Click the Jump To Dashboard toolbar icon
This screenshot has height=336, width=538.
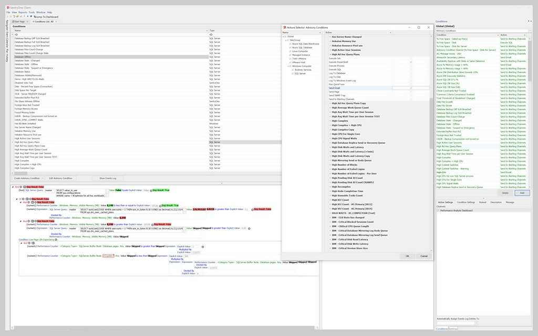pos(35,17)
